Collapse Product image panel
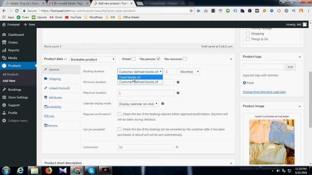Image resolution: width=312 pixels, height=175 pixels. [x=300, y=106]
